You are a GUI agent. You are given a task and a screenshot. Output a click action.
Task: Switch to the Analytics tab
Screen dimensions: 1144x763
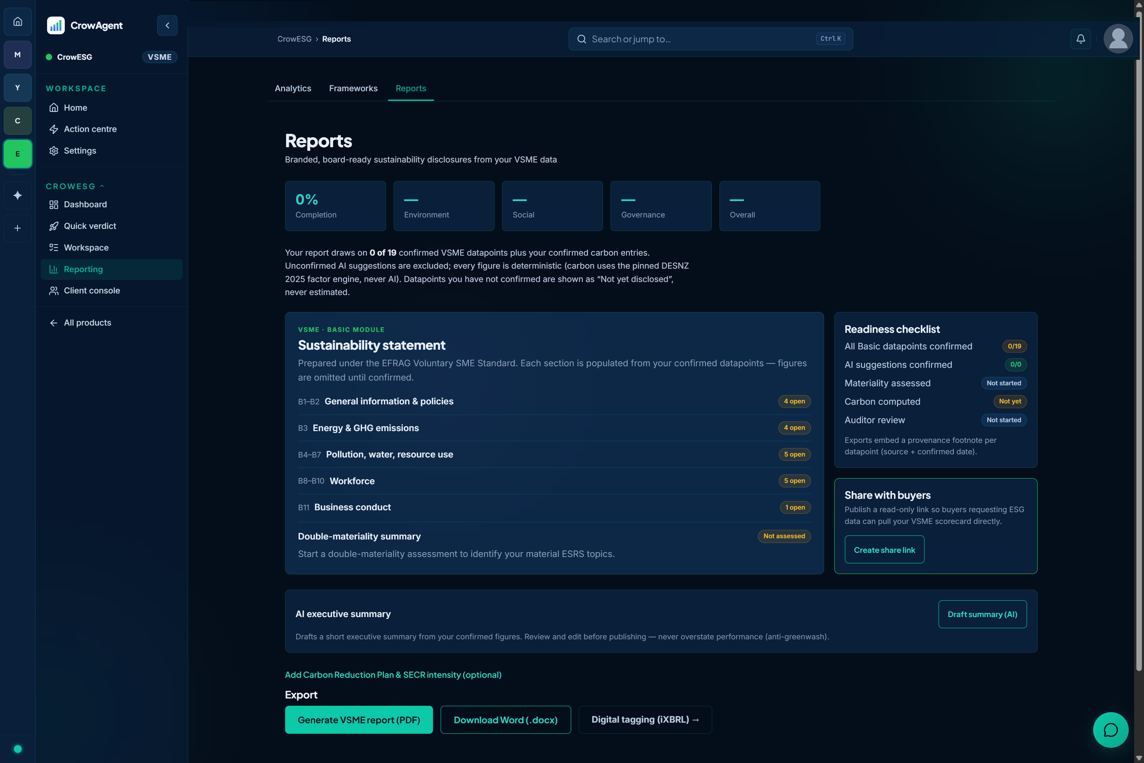pos(293,88)
